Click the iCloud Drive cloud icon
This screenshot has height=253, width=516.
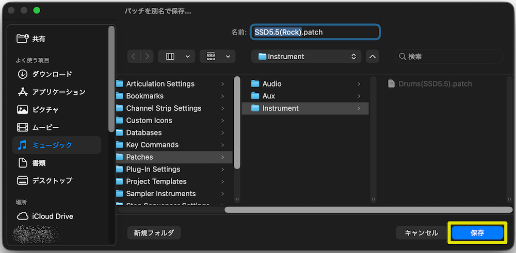[x=22, y=216]
